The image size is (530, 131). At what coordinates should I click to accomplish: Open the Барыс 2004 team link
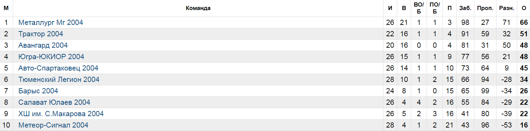[x=38, y=91]
